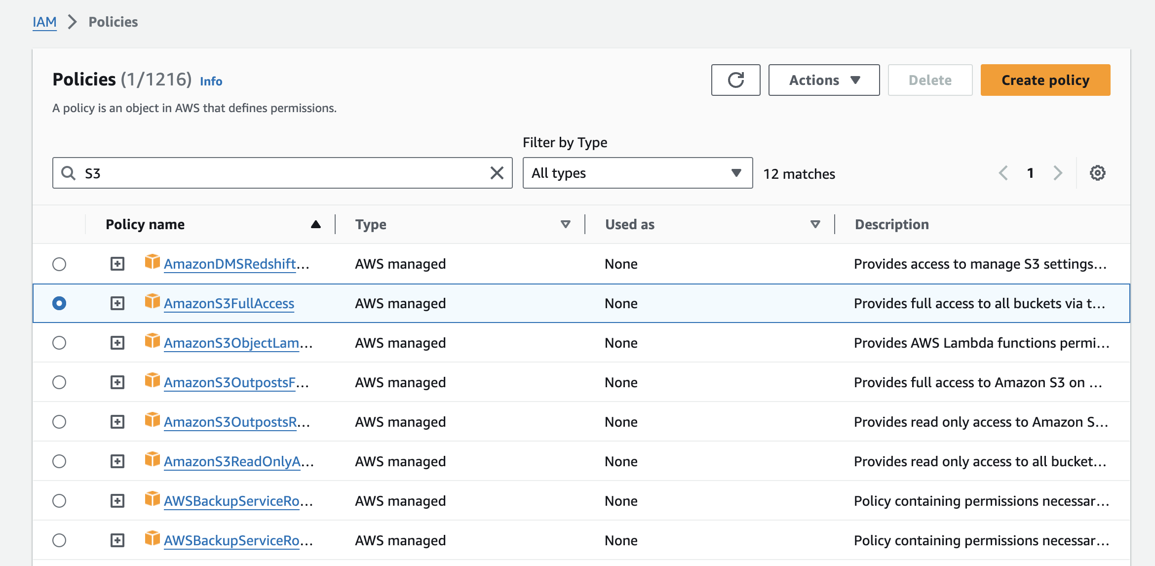Click the '12 matches' text
The image size is (1155, 566).
coord(799,174)
